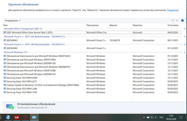Open network status tray icon

point(152,117)
